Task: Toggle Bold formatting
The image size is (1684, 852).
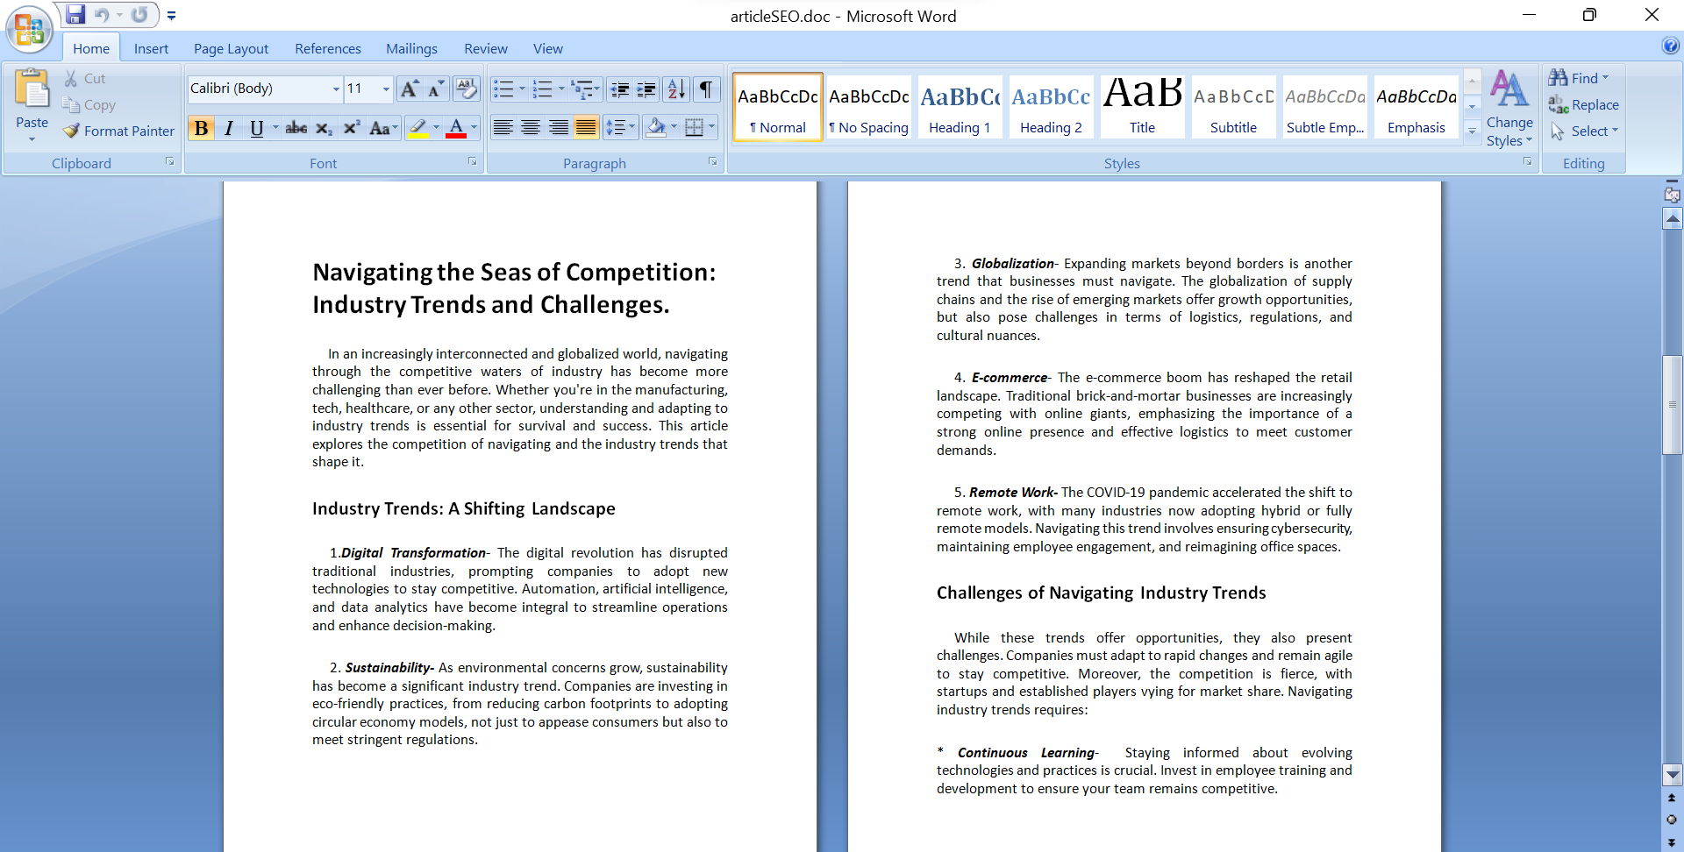Action: pyautogui.click(x=201, y=128)
